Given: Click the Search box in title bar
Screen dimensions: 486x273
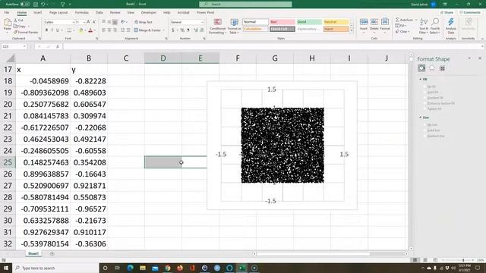Looking at the screenshot, I should pos(245,5).
